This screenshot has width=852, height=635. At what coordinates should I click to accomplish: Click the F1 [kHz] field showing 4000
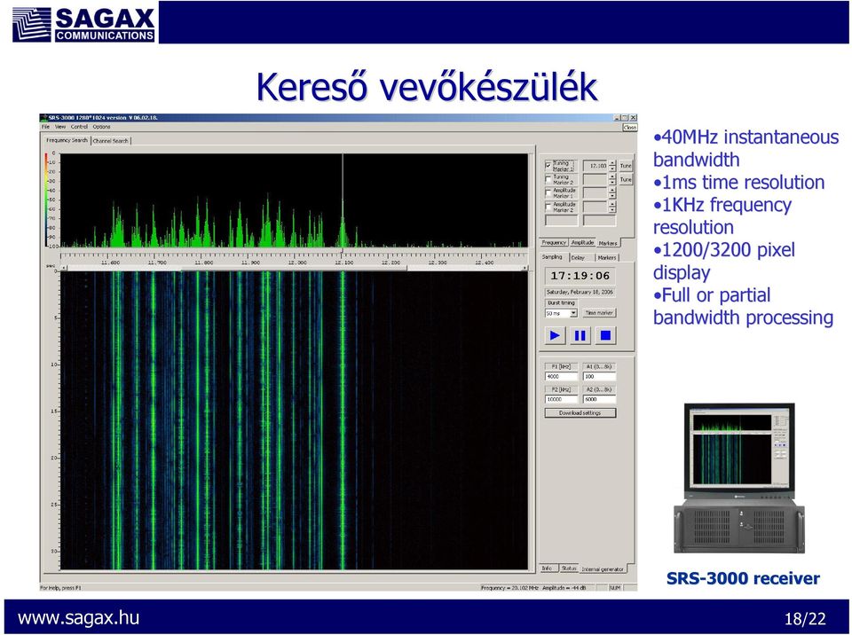point(561,376)
